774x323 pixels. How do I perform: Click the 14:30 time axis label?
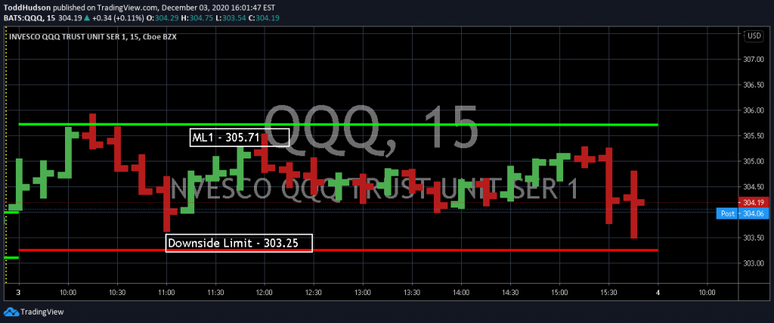[x=510, y=292]
